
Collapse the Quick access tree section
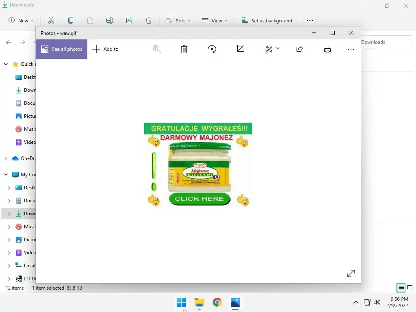(x=6, y=64)
